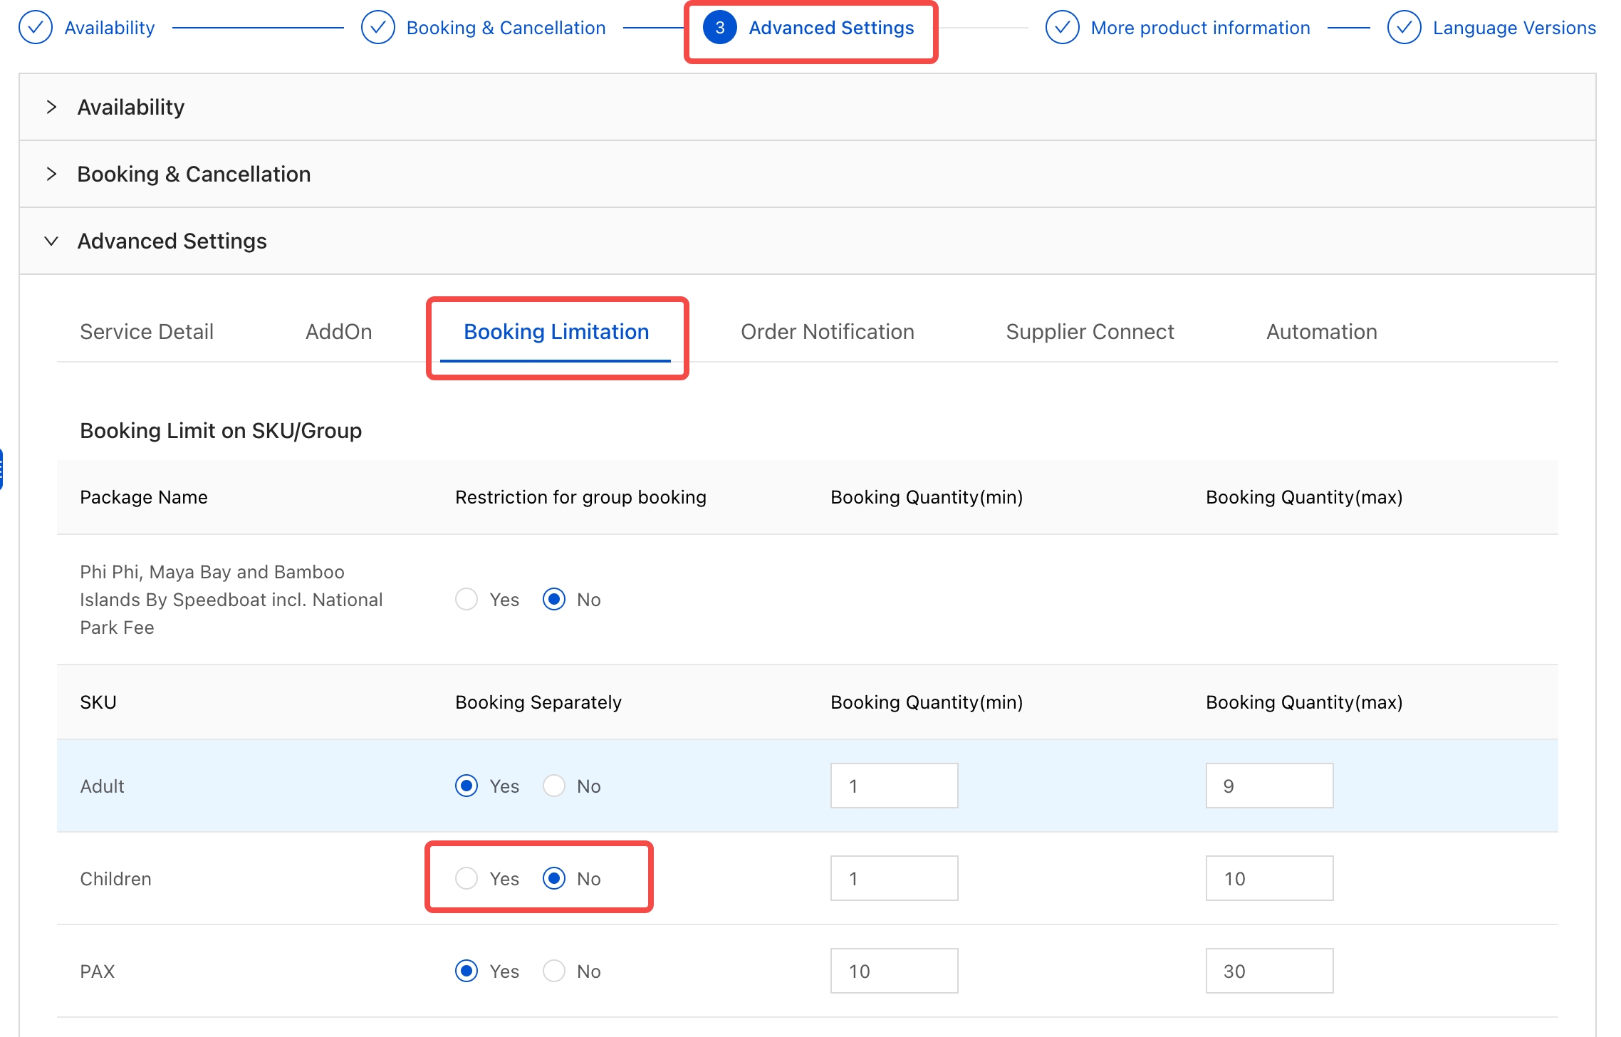Click Booking & Cancellation step checkmark icon
The width and height of the screenshot is (1621, 1037).
pyautogui.click(x=377, y=28)
